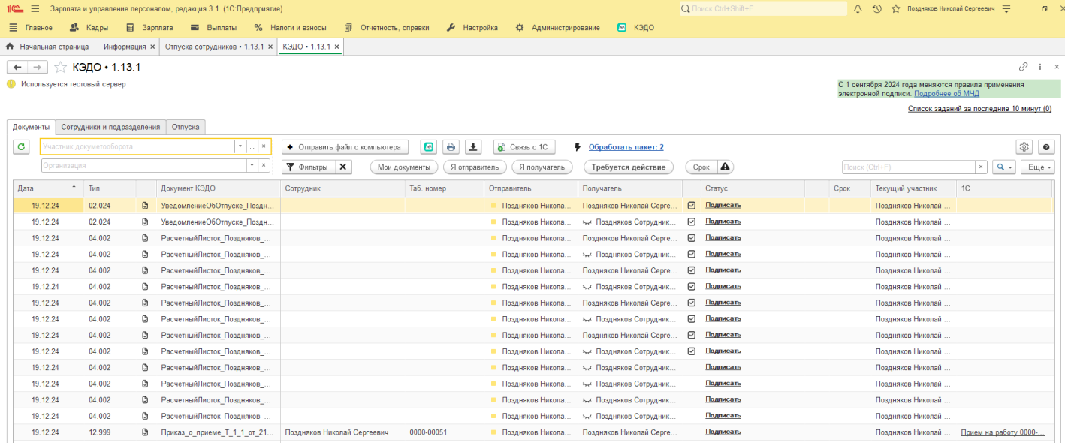The width and height of the screenshot is (1065, 443).
Task: Open the Зарплата section
Action: pos(149,28)
